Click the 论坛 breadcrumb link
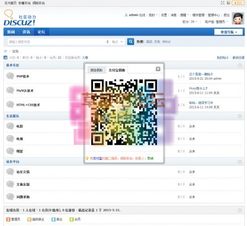 [15, 51]
